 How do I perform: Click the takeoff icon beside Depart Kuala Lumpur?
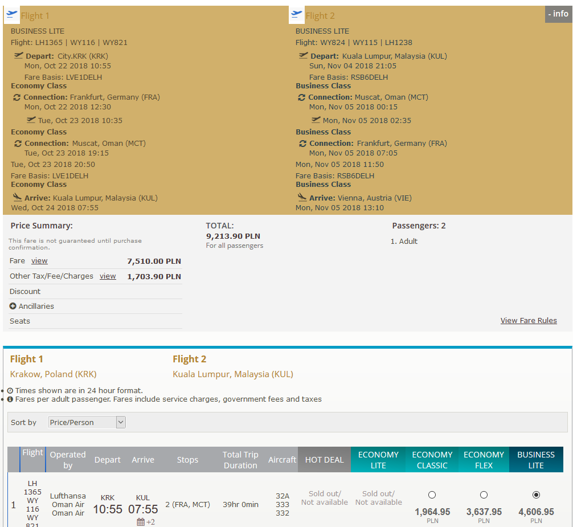click(304, 56)
